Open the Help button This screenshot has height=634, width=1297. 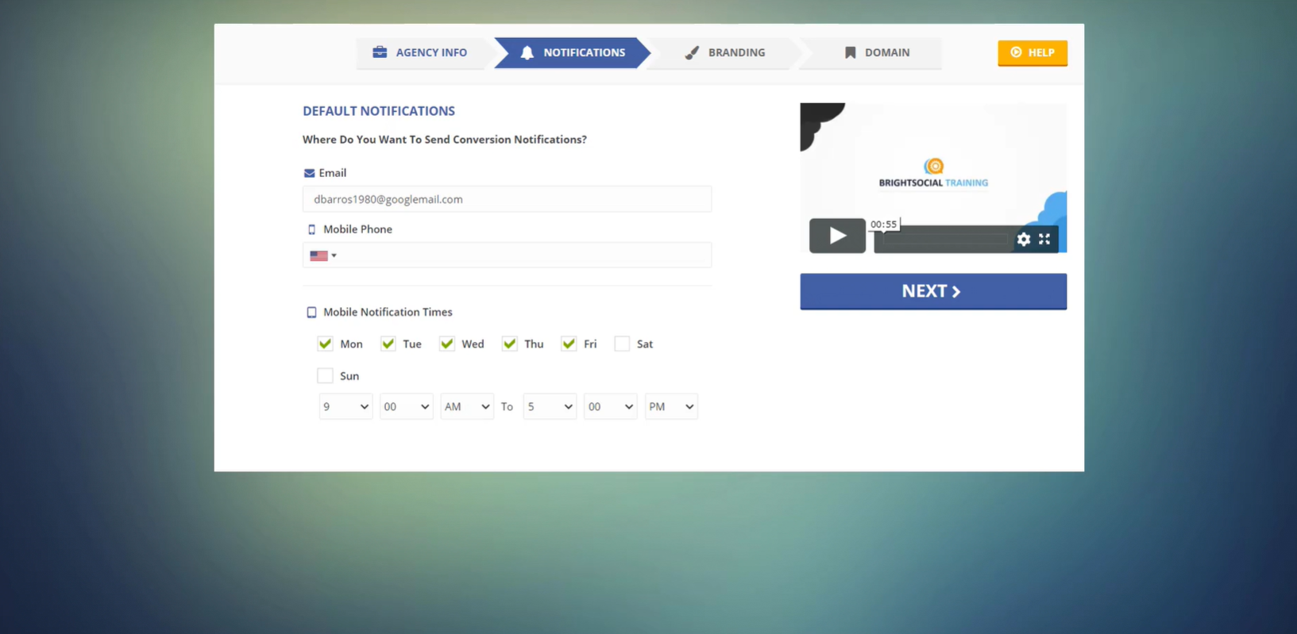1032,52
